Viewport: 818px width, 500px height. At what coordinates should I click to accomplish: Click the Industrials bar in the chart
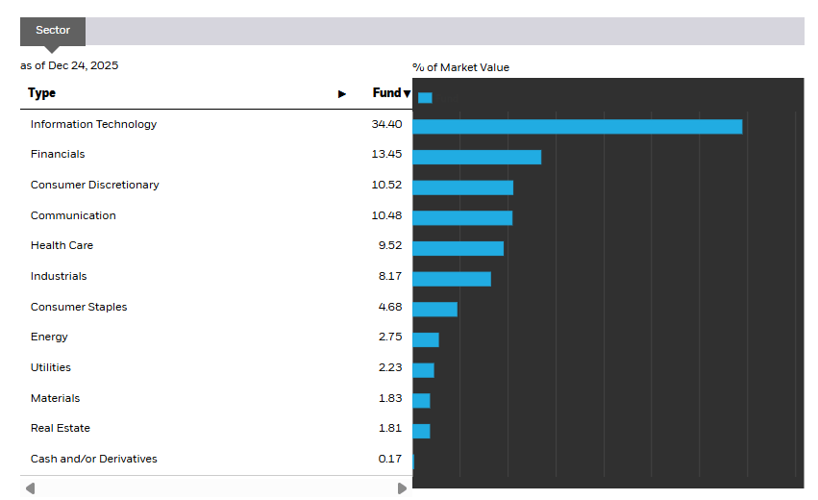coord(452,279)
